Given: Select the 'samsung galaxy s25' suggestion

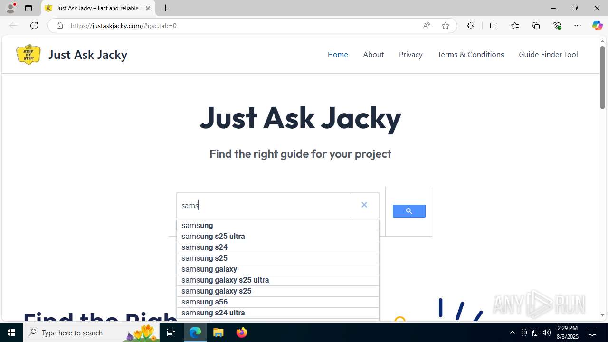Looking at the screenshot, I should click(278, 291).
